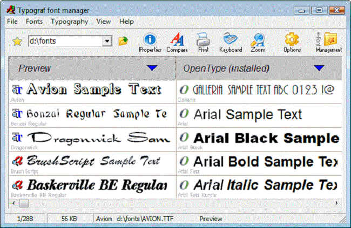The width and height of the screenshot is (351, 228).
Task: Select the Baskerville BE Regular preview
Action: (97, 185)
